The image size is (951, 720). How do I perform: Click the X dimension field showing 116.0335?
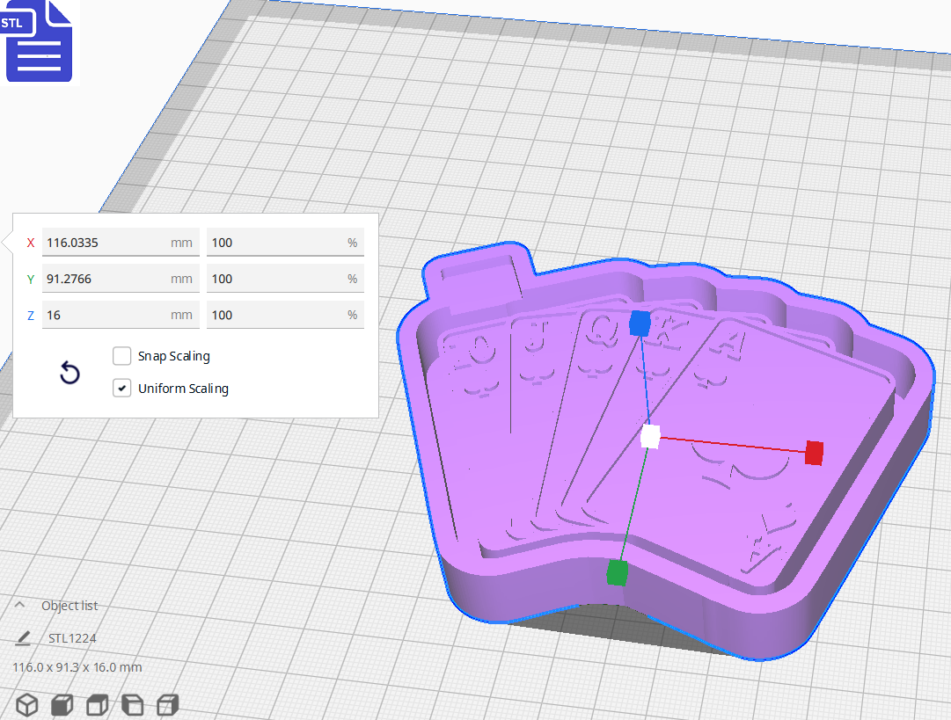coord(120,242)
